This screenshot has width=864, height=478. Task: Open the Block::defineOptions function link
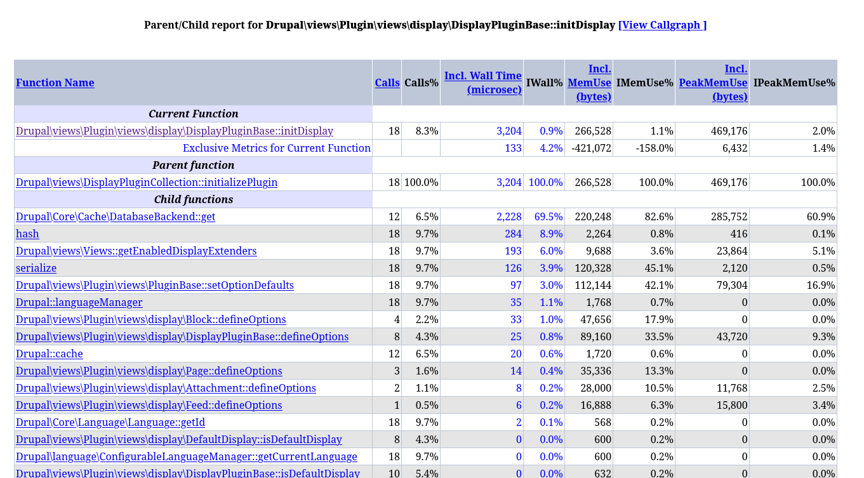tap(151, 319)
